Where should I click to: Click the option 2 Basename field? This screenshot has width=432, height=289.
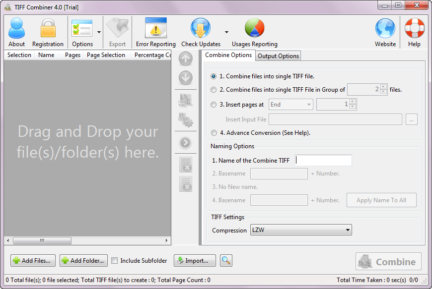[x=279, y=173]
